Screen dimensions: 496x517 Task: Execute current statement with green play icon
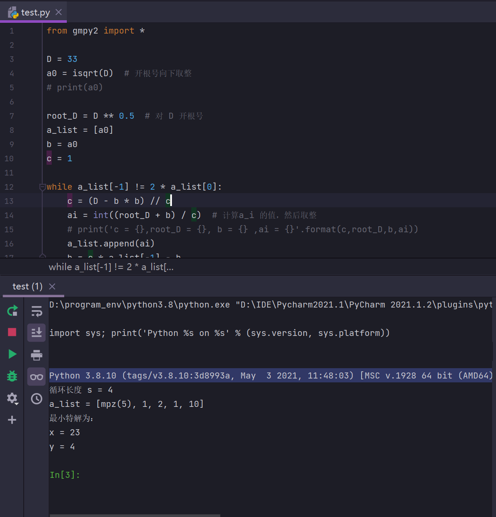(x=12, y=354)
